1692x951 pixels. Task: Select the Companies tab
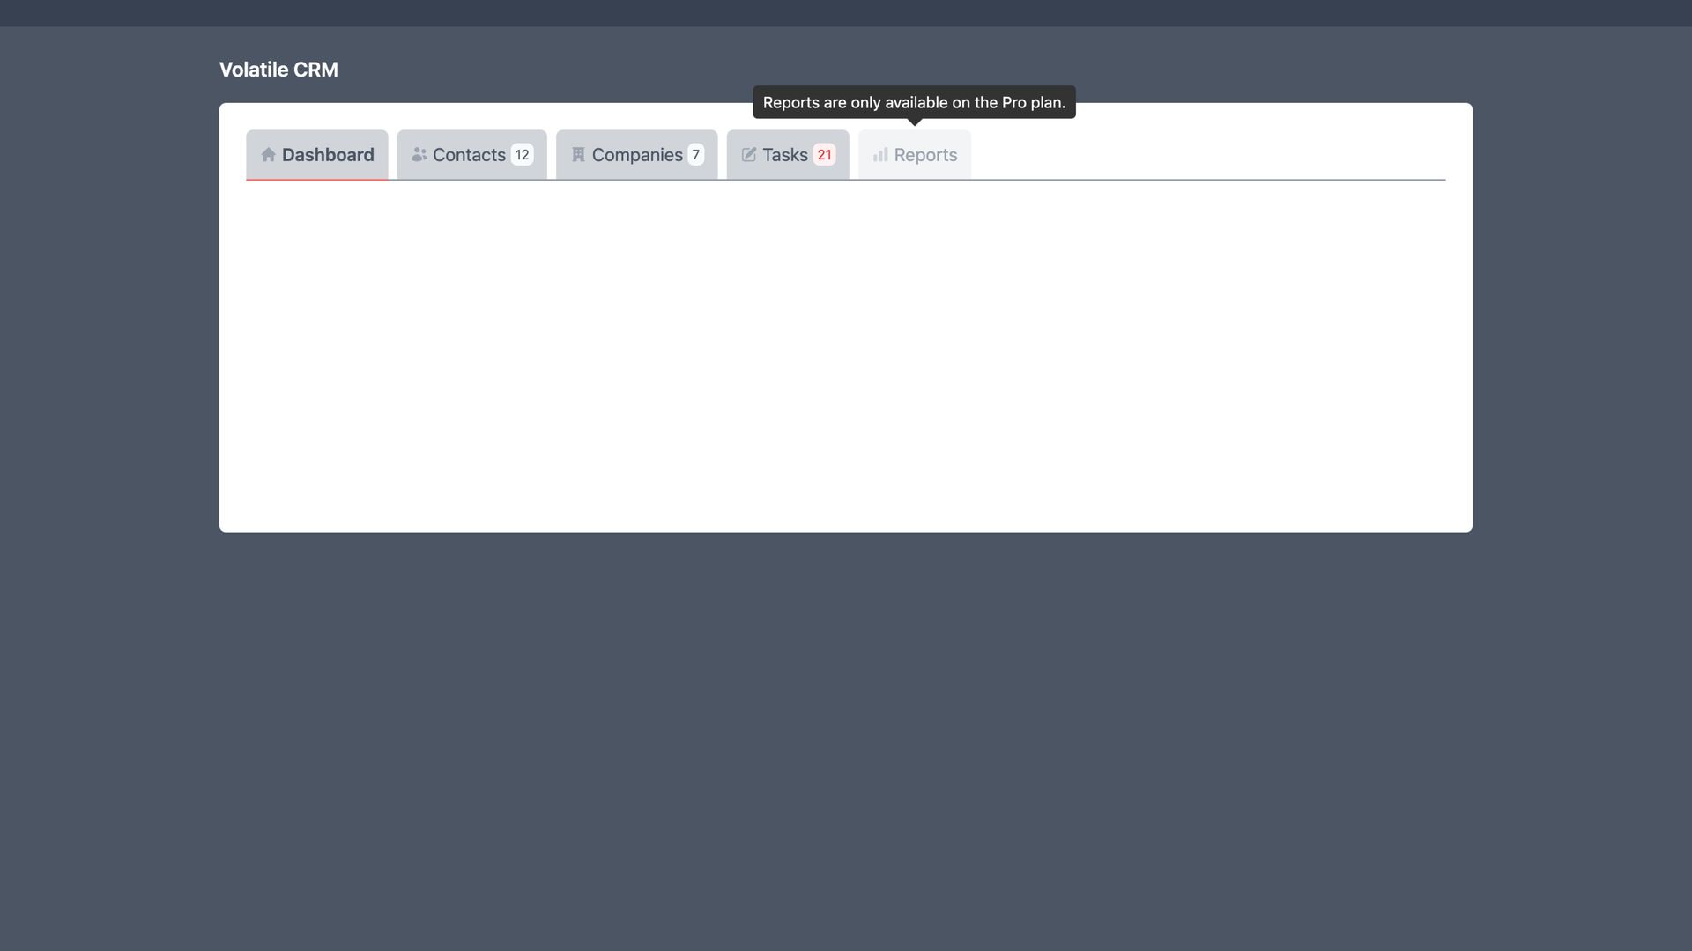pyautogui.click(x=637, y=155)
